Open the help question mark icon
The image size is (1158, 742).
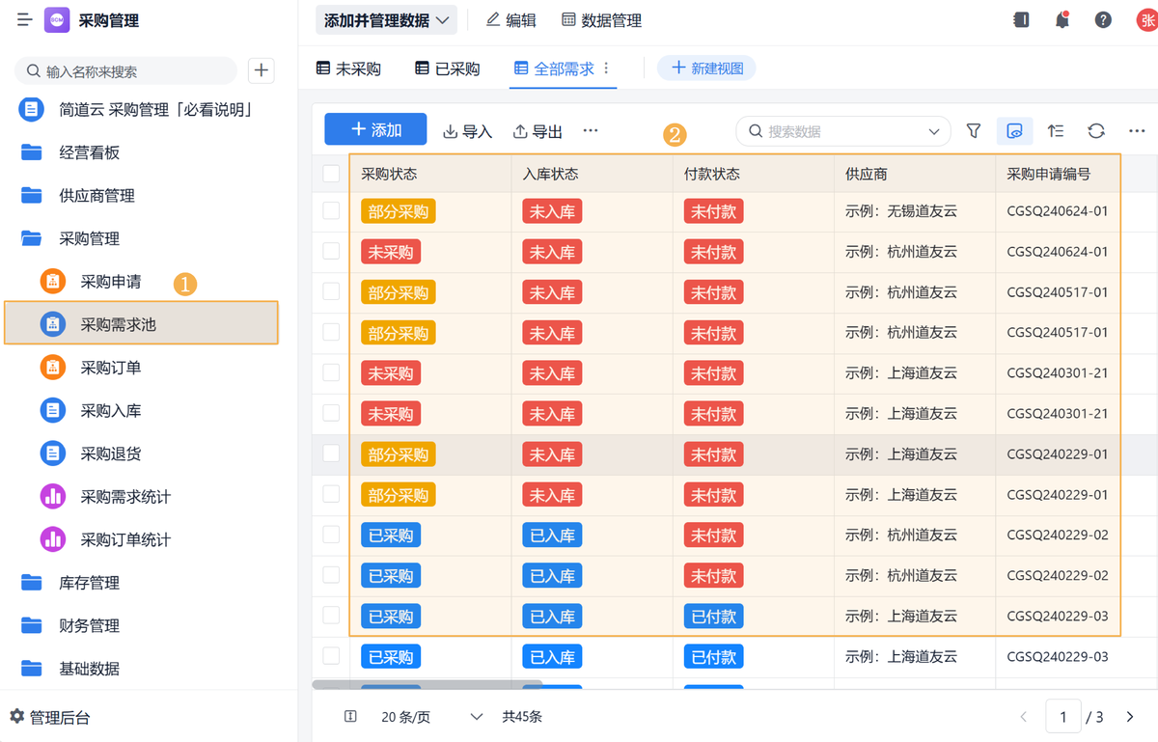coord(1103,20)
